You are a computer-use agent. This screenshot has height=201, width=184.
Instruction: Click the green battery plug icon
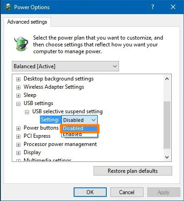pyautogui.click(x=21, y=44)
